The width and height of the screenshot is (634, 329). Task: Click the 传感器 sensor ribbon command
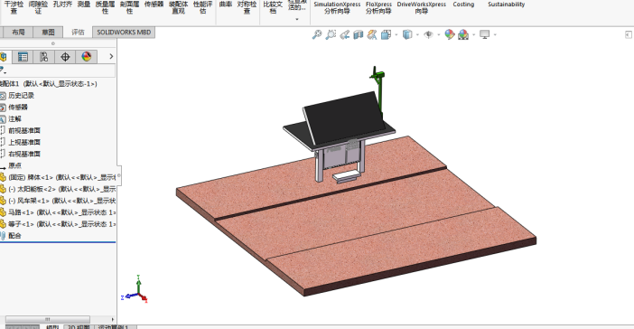tap(154, 5)
